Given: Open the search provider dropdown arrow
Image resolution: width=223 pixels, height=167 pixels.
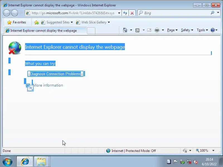Looking at the screenshot, I should pos(218,13).
